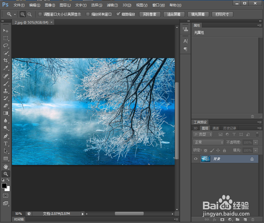This screenshot has height=223, width=264.
Task: Select the Gradient tool
Action: [6, 113]
